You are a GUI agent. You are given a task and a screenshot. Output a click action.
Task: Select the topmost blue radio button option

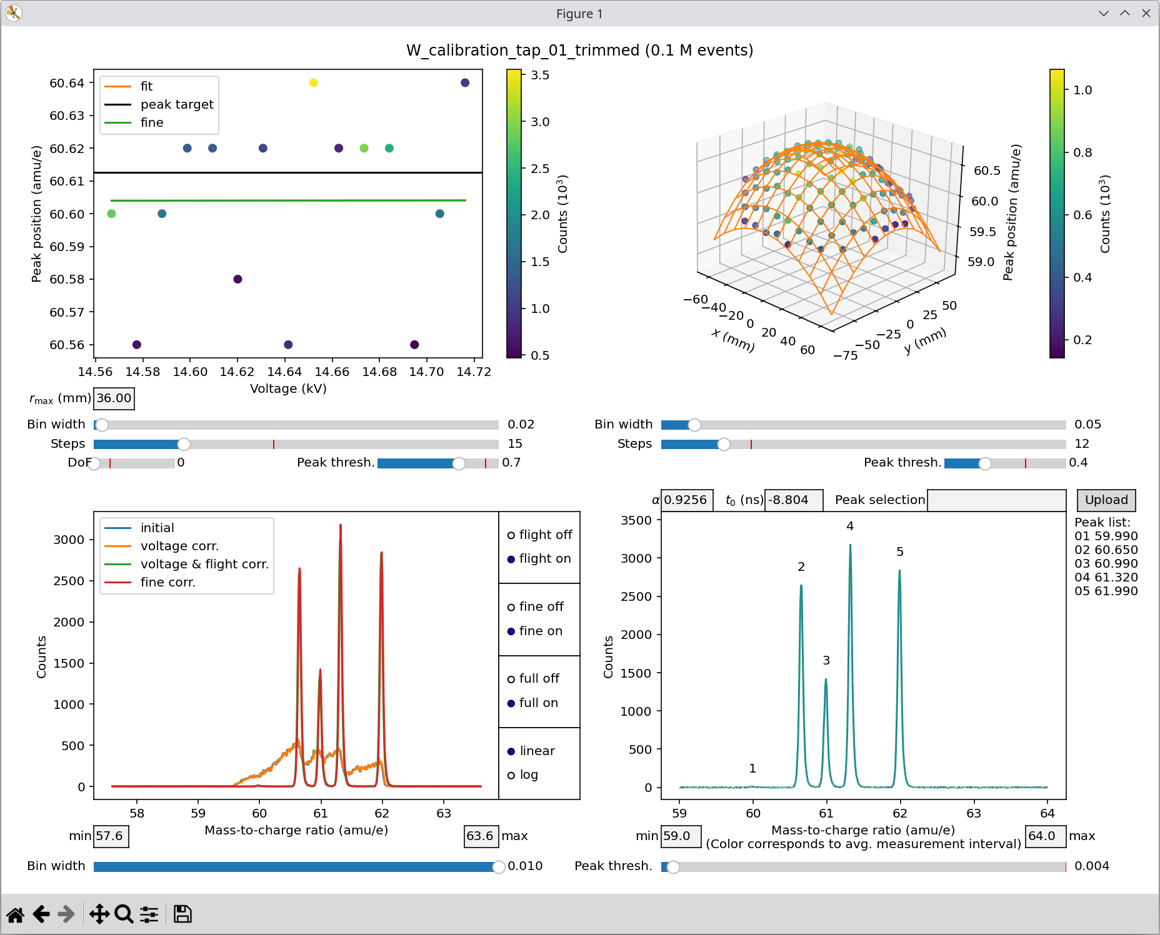(511, 560)
